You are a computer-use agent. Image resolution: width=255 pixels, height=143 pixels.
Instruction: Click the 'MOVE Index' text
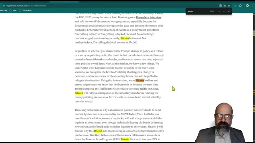pos(128,114)
